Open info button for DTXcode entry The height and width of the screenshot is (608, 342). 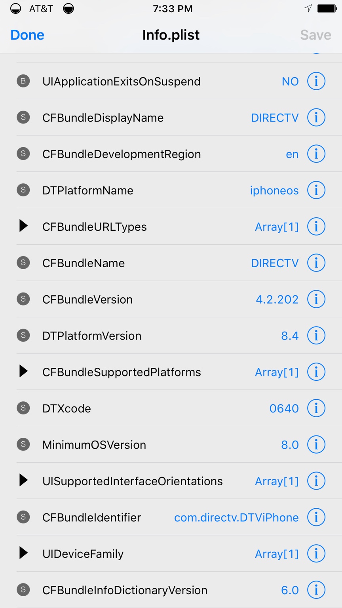pyautogui.click(x=316, y=408)
